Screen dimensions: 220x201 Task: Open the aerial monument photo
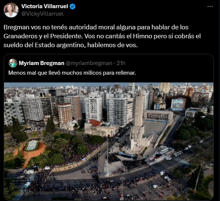(x=109, y=141)
